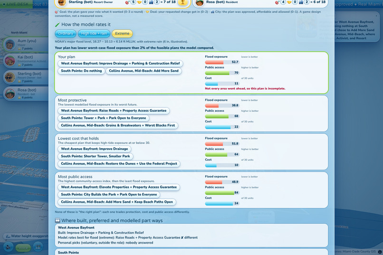Select the Ordinary scenario tab
The height and width of the screenshot is (255, 383).
66,33
